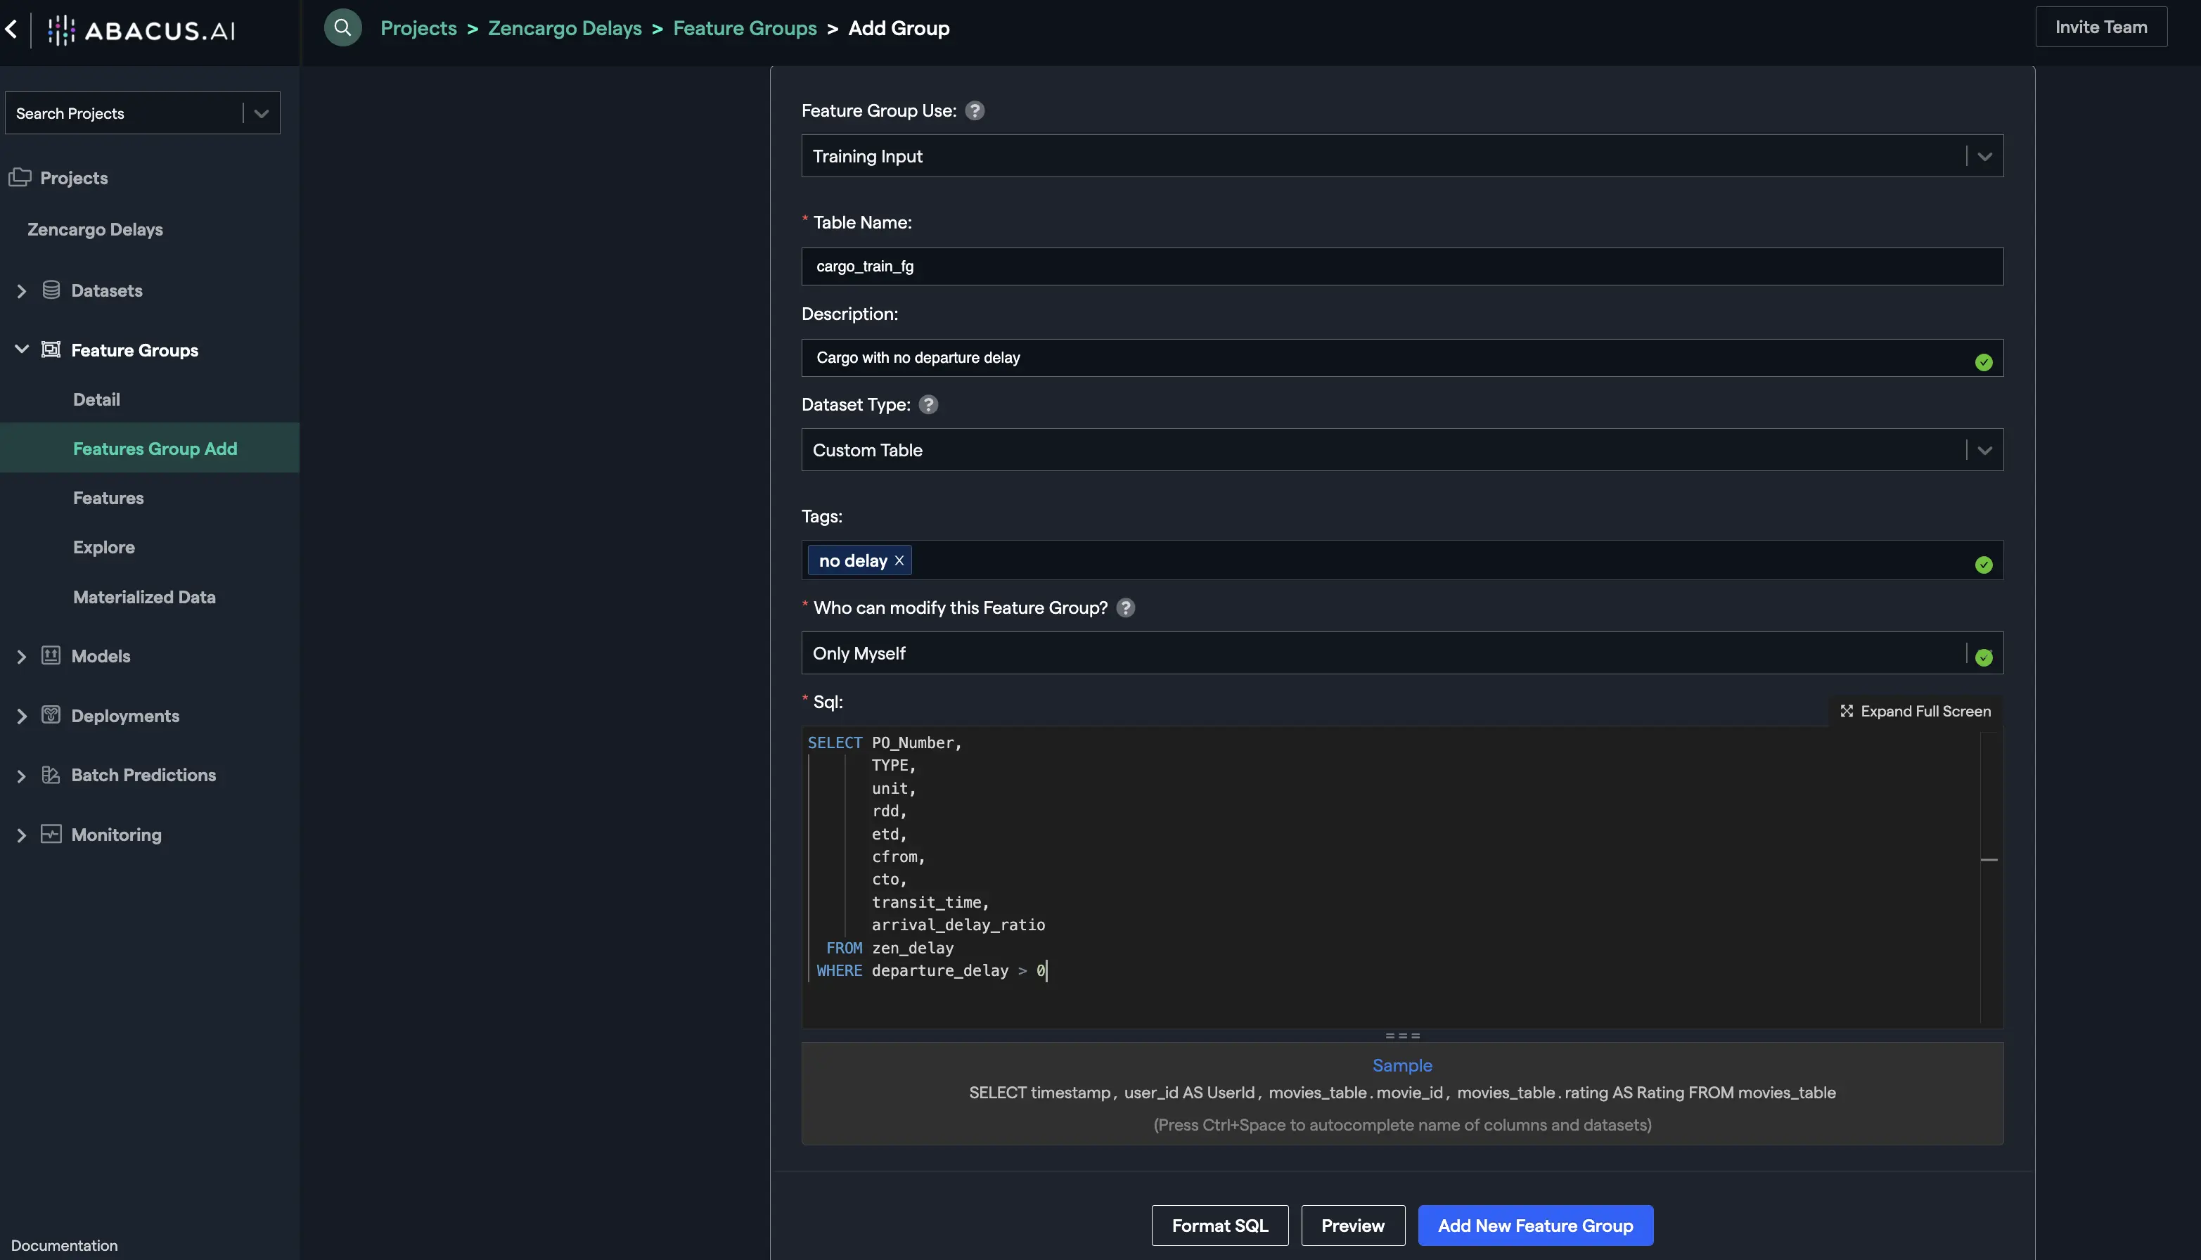
Task: Click the Projects breadcrumb link
Action: tap(418, 27)
